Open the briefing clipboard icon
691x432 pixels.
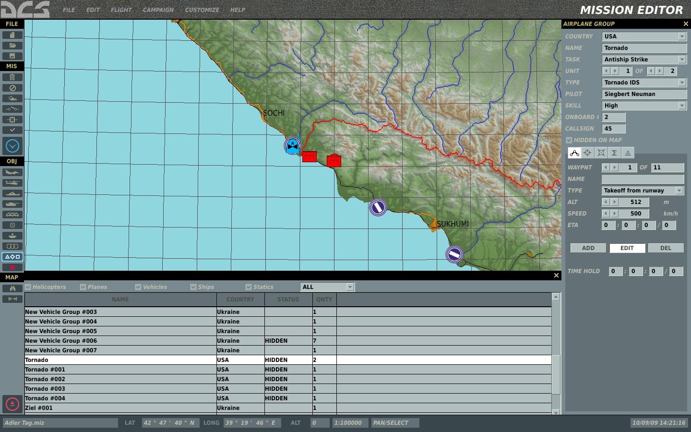point(12,77)
